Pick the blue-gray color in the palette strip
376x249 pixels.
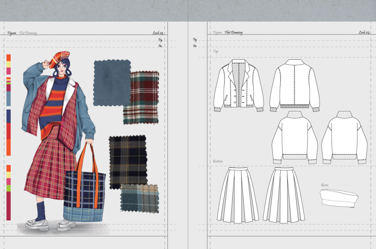point(8,99)
